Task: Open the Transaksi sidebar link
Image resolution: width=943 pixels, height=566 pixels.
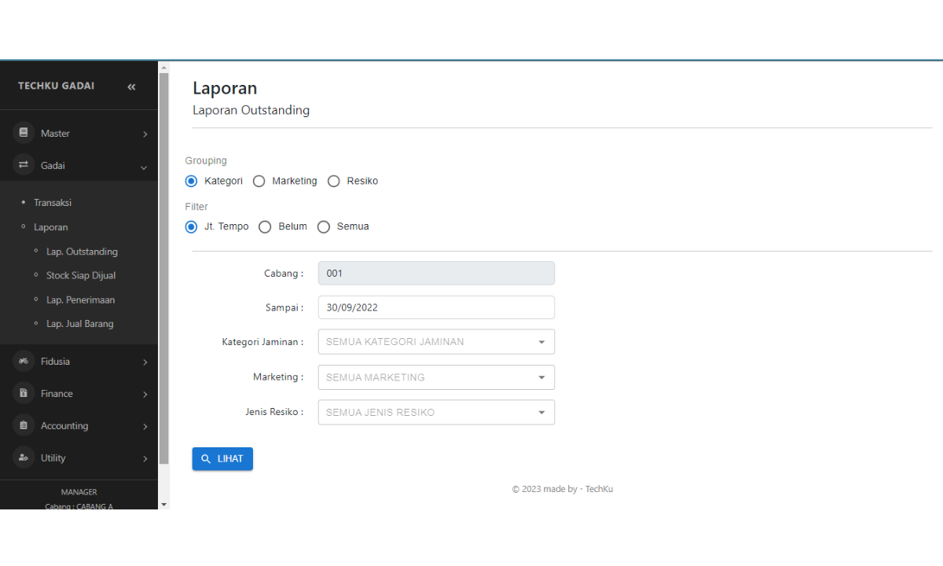Action: 53,202
